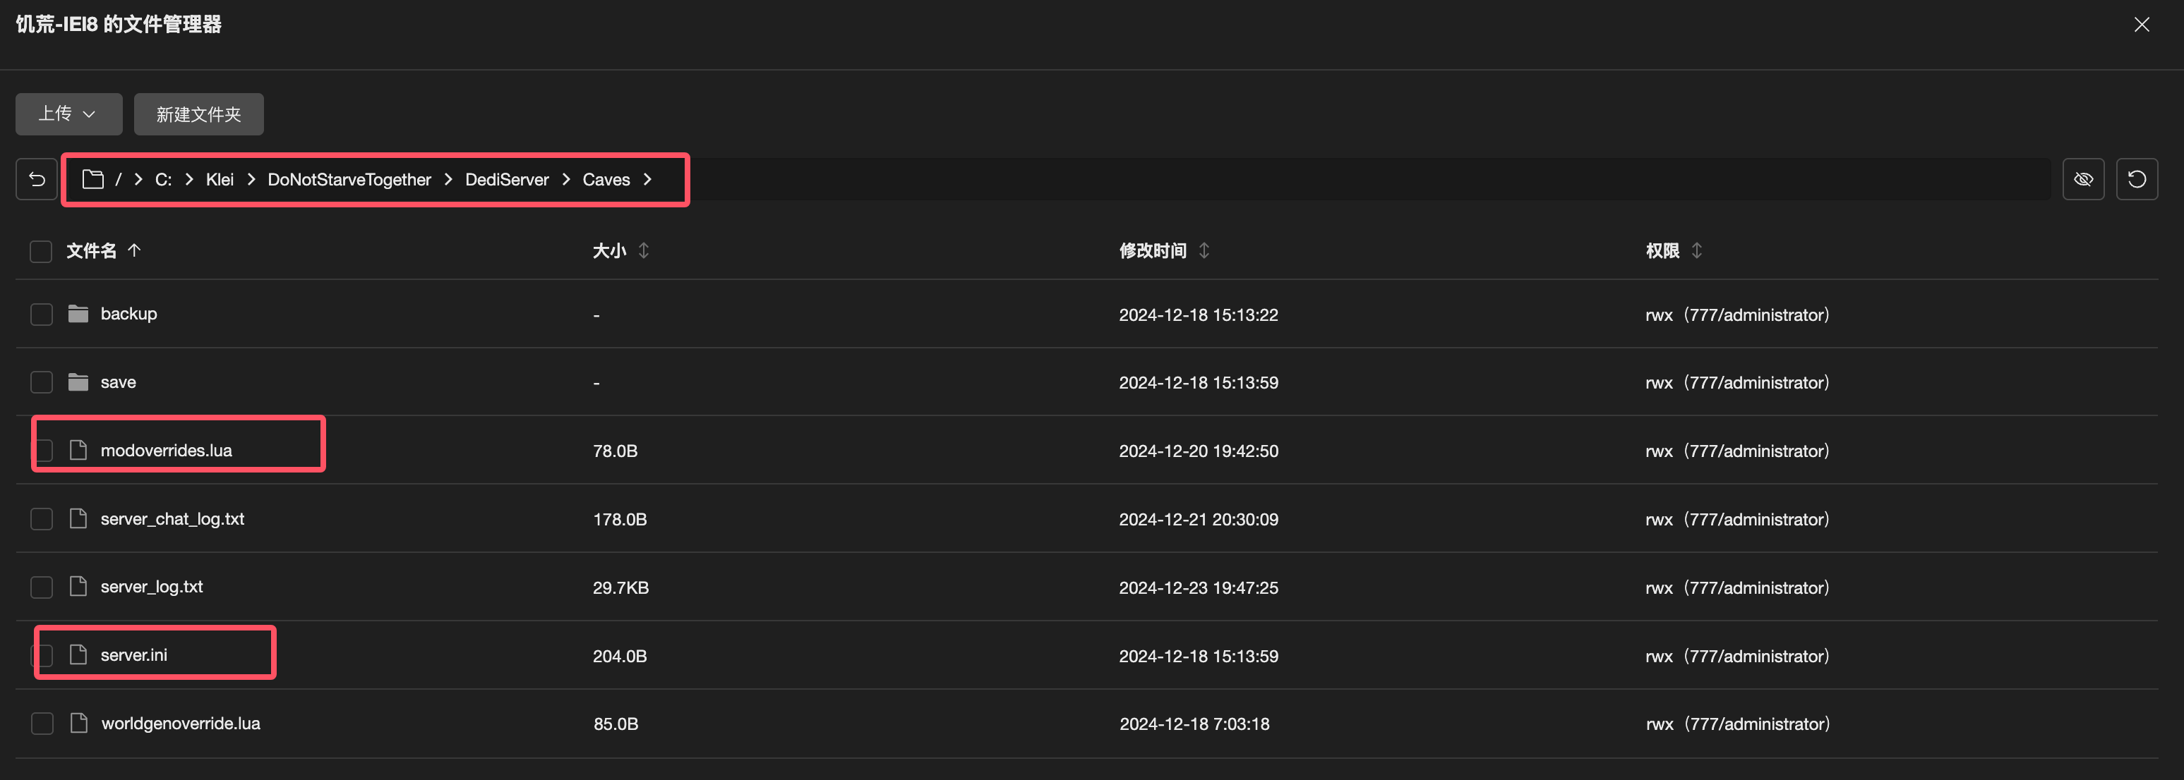Image resolution: width=2184 pixels, height=780 pixels.
Task: Click the server_log.txt file icon
Action: pyautogui.click(x=78, y=586)
